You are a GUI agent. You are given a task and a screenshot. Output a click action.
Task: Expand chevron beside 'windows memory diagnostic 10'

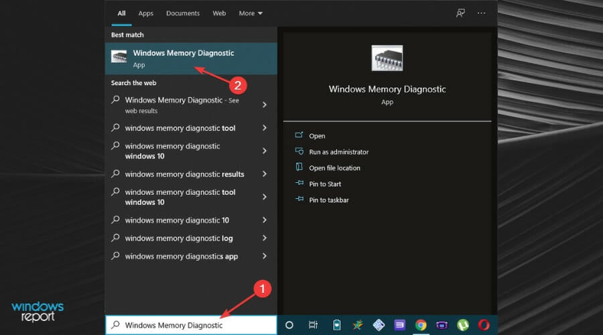pyautogui.click(x=265, y=220)
